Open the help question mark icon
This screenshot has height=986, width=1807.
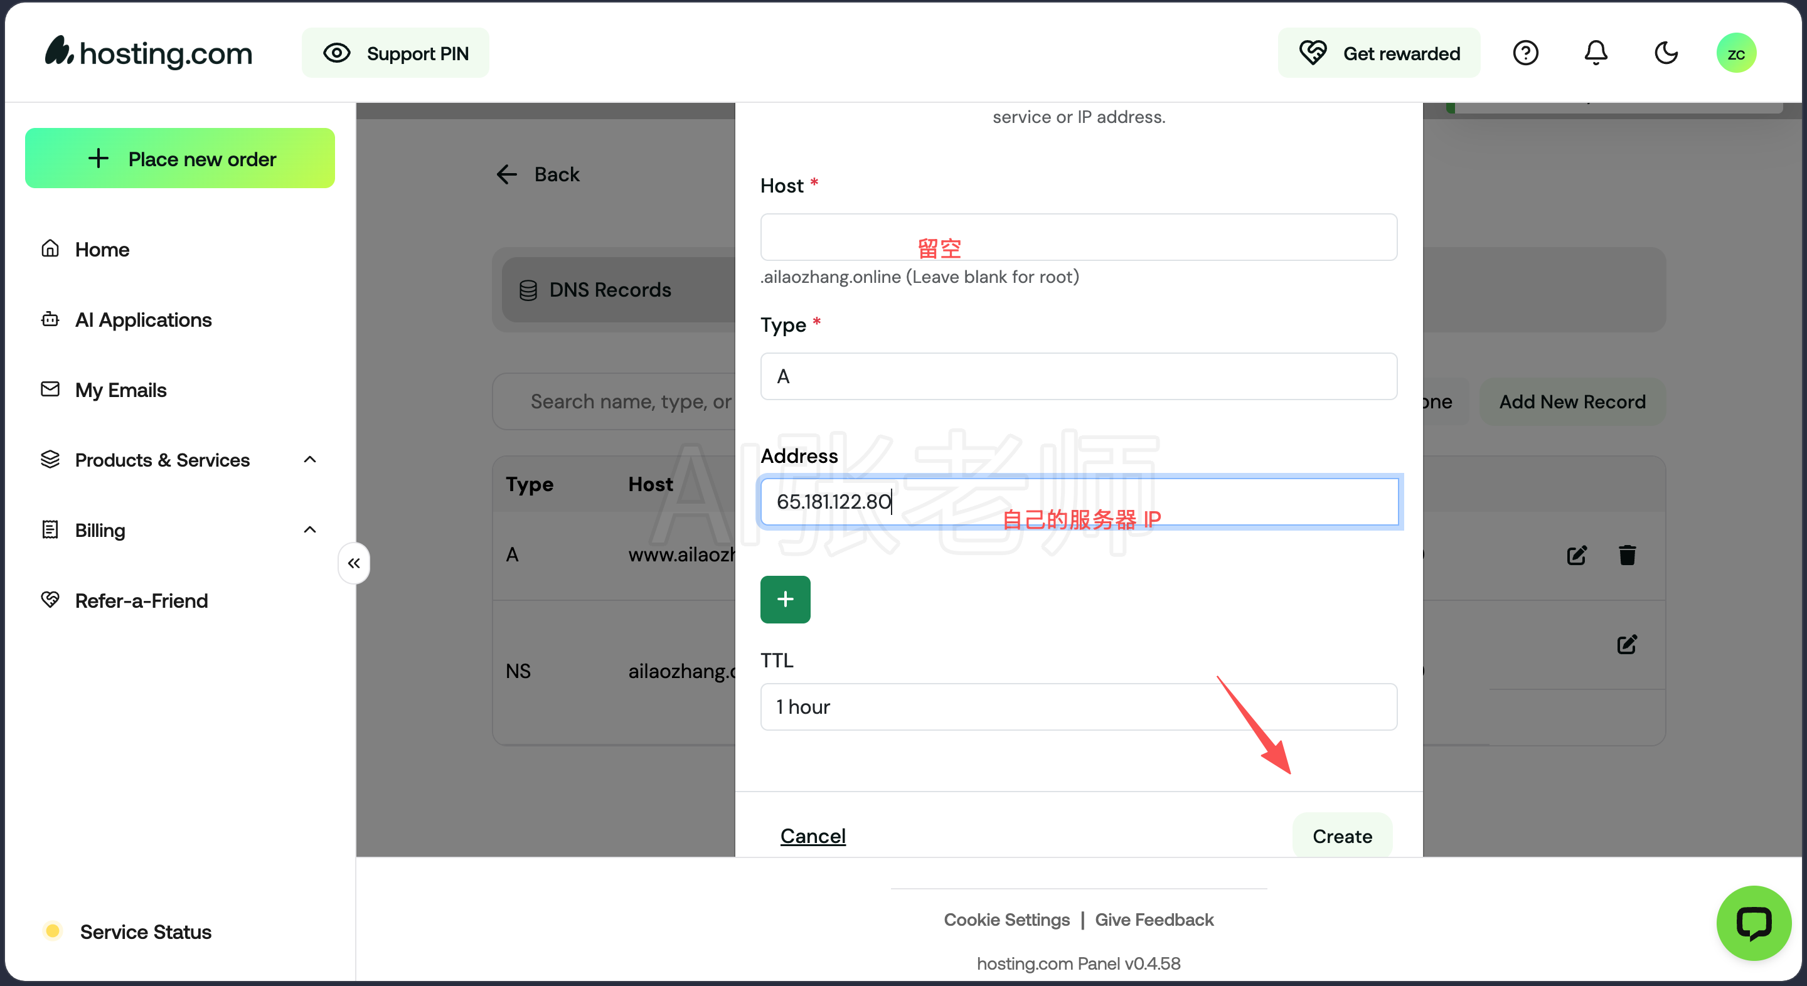tap(1526, 53)
